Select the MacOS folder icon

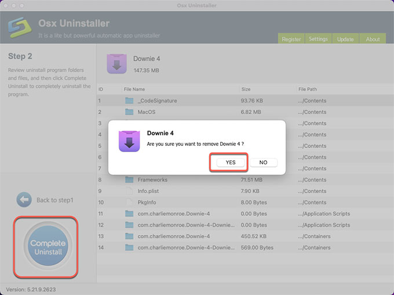pyautogui.click(x=129, y=112)
